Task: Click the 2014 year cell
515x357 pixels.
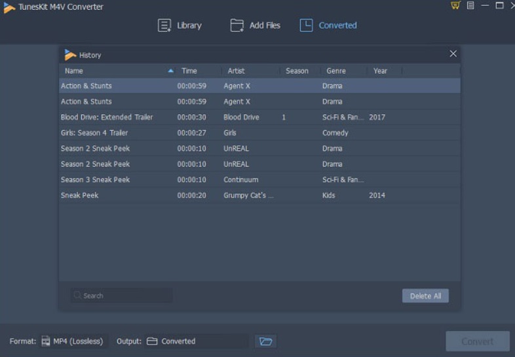Action: tap(377, 195)
